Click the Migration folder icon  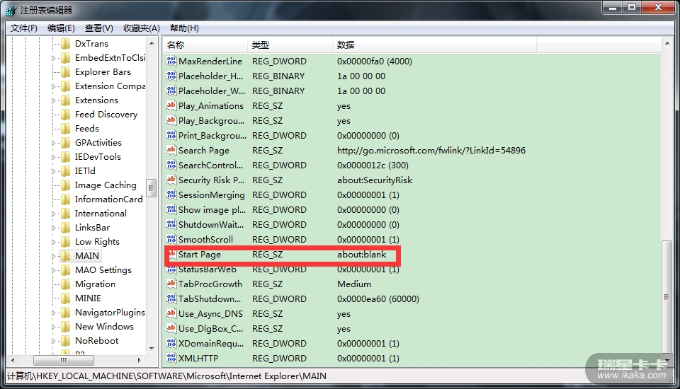65,284
